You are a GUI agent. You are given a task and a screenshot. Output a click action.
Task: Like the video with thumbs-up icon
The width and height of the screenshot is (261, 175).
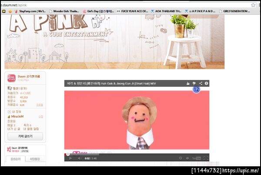[x=188, y=83]
